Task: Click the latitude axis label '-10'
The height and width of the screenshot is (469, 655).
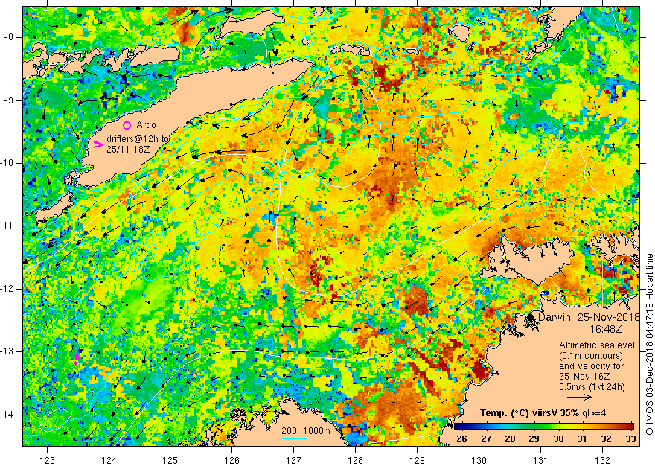Action: pyautogui.click(x=7, y=163)
